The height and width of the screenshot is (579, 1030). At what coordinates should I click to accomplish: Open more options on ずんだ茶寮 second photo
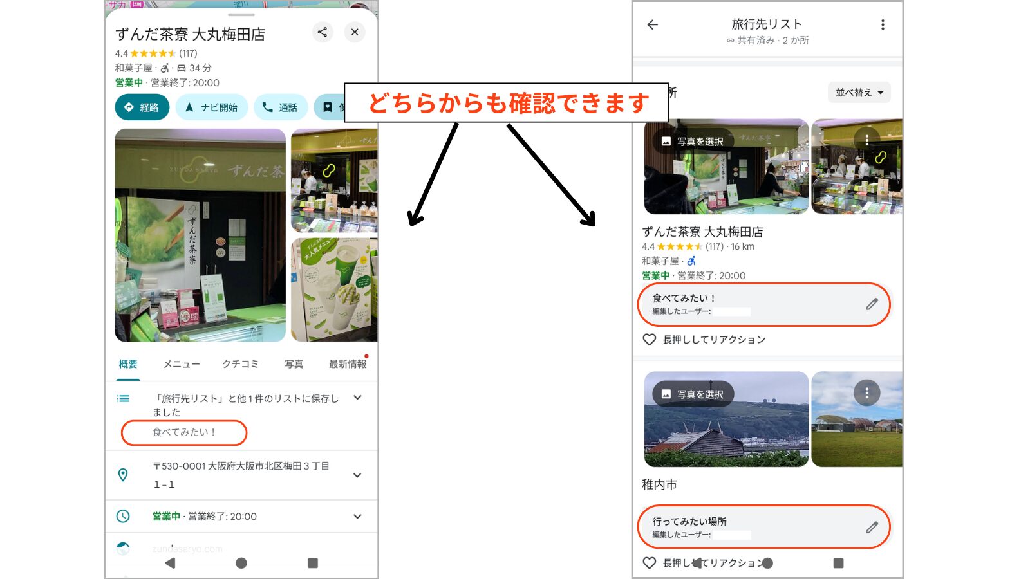[x=867, y=140]
